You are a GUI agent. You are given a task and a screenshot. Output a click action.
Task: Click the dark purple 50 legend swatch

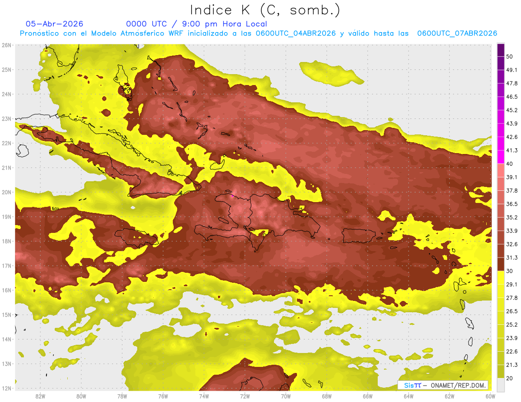(x=501, y=50)
